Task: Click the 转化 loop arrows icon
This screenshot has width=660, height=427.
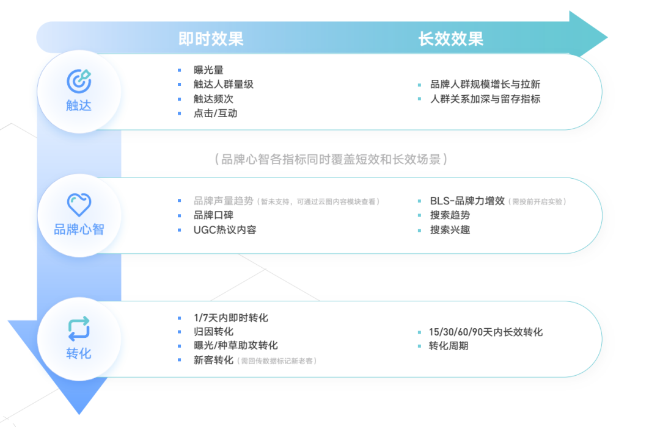Action: click(x=79, y=328)
